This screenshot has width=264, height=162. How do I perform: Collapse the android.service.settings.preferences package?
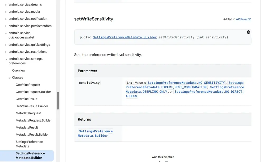(6, 59)
